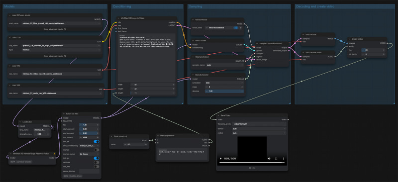Increase the height value in Image to Video
Viewport: 398px width, 182px height.
point(174,89)
